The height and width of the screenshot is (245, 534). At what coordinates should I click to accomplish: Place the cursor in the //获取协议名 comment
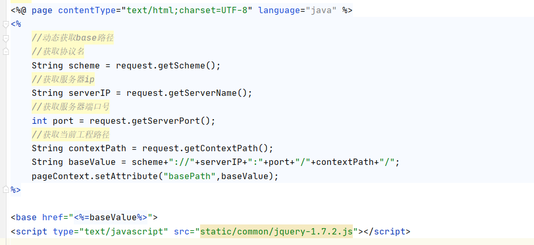pyautogui.click(x=58, y=52)
